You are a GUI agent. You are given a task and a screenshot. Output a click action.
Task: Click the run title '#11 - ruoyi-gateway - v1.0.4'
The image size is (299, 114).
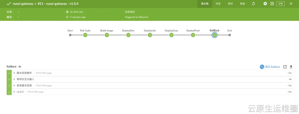58,4
